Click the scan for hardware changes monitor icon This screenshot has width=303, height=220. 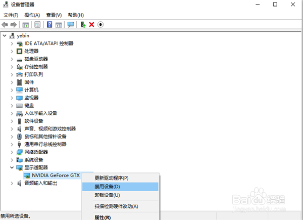[x=71, y=25]
